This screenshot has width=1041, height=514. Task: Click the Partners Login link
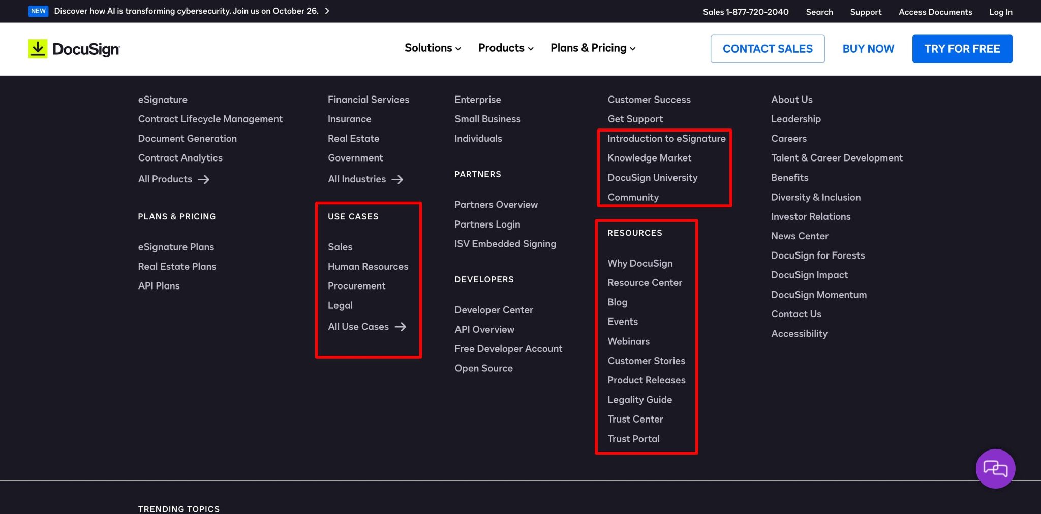click(487, 224)
